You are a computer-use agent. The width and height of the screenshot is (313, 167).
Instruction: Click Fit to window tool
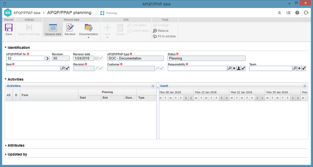(164, 36)
